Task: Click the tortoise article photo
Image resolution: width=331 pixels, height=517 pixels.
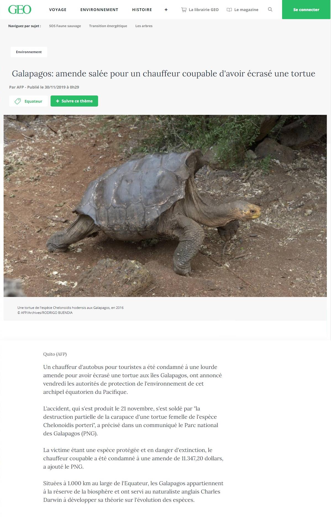Action: 165,206
